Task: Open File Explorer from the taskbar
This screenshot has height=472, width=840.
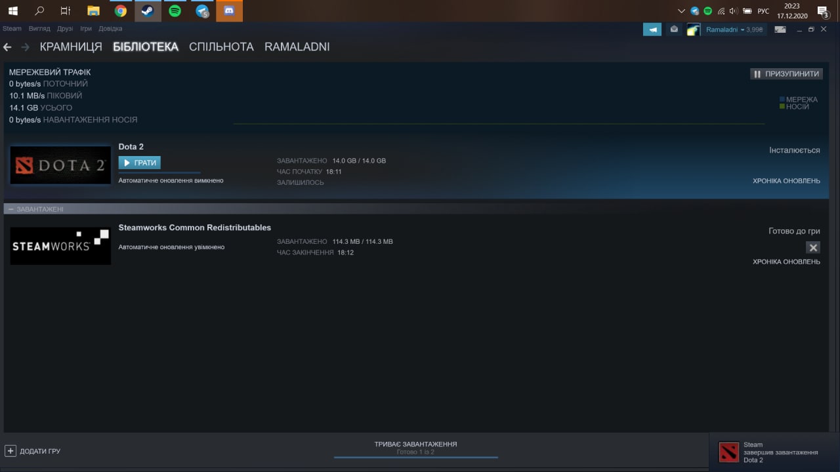Action: coord(94,11)
